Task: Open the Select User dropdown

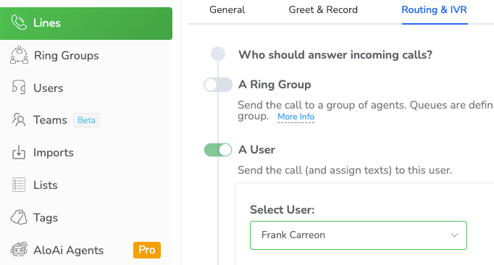Action: [x=359, y=235]
